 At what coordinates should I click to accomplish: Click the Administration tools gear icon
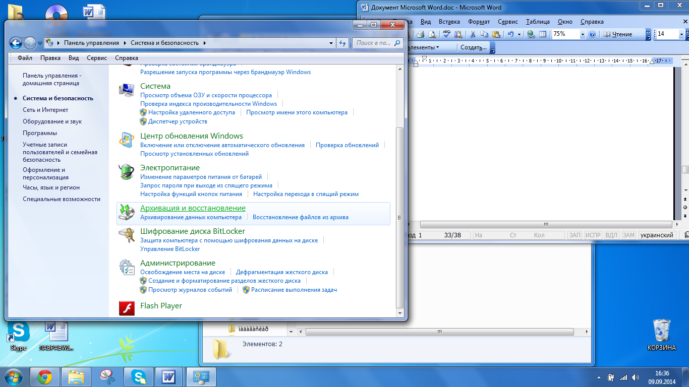tap(126, 267)
